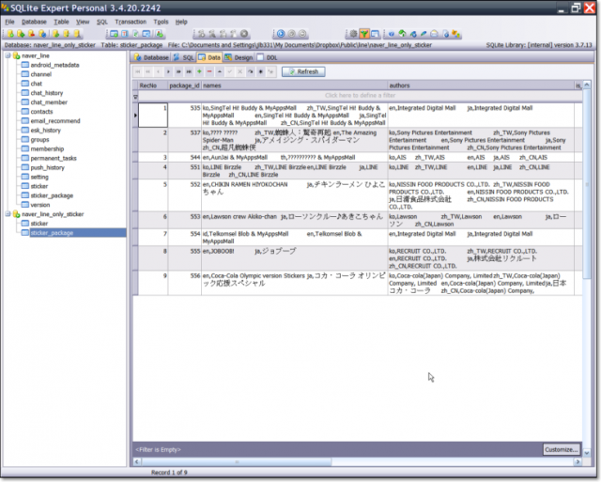Delete record with the red minus icon
The height and width of the screenshot is (482, 601).
coord(209,71)
